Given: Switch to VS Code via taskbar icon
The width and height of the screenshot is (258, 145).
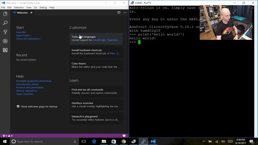Looking at the screenshot, I should 153,141.
